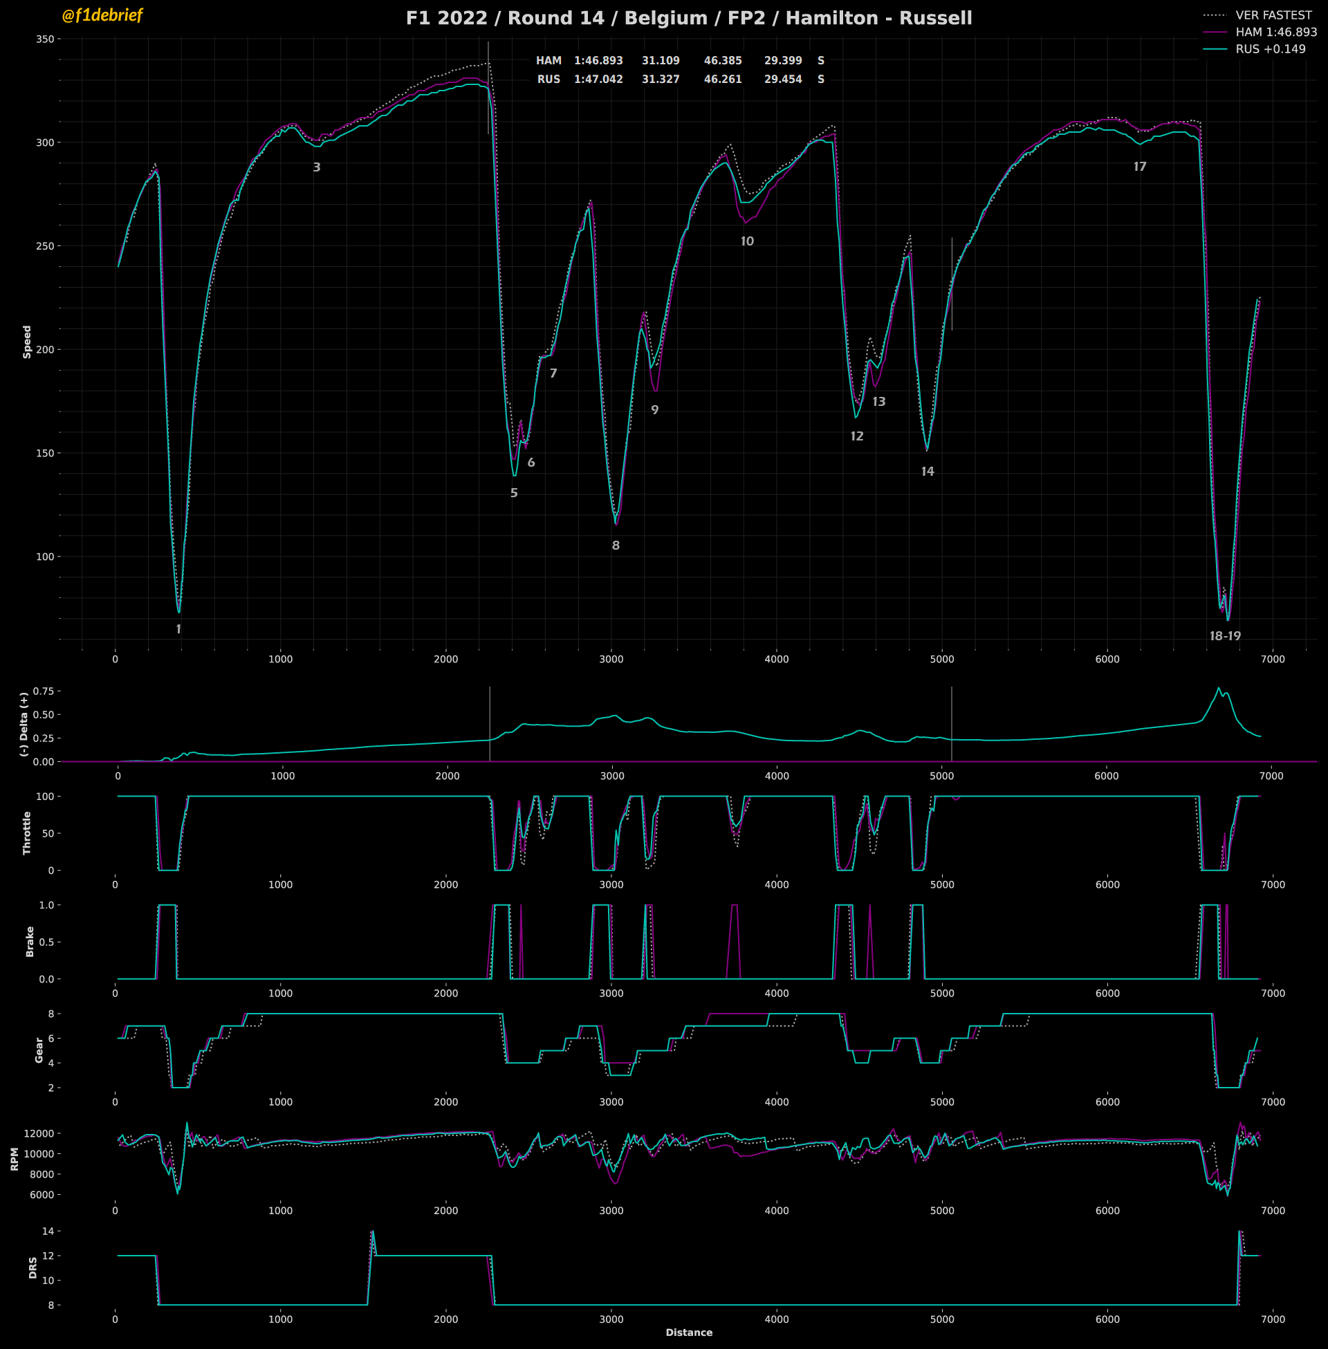The image size is (1328, 1349).
Task: Click the chart title F1 2022 Belgium FP2
Action: point(688,18)
